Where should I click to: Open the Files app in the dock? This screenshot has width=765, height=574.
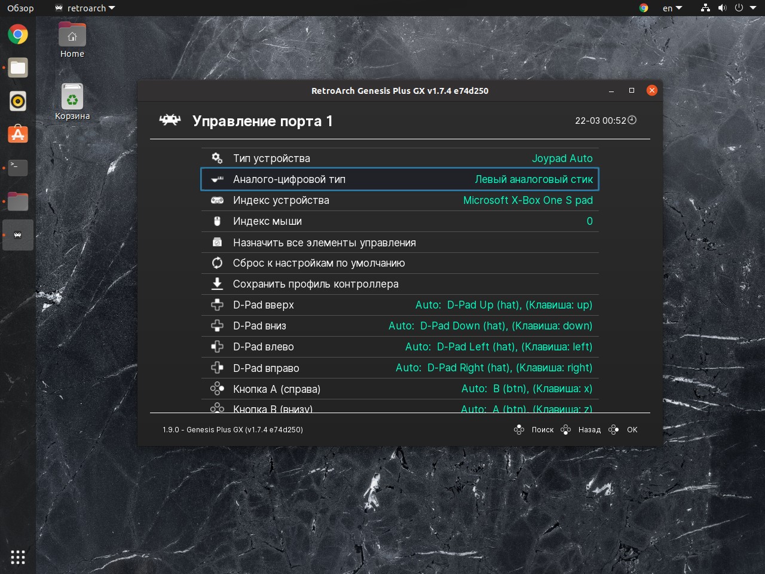pyautogui.click(x=18, y=68)
